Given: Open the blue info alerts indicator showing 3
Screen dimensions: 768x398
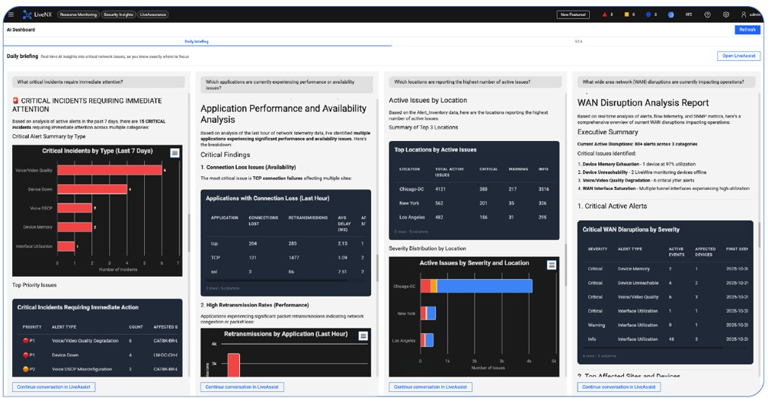Looking at the screenshot, I should point(648,14).
